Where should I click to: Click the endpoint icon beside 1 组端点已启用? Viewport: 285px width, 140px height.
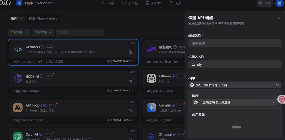coord(40,61)
